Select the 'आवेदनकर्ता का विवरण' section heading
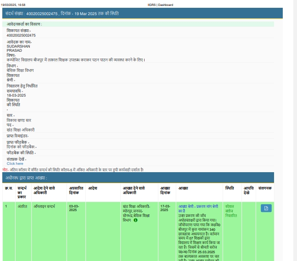 point(24,24)
